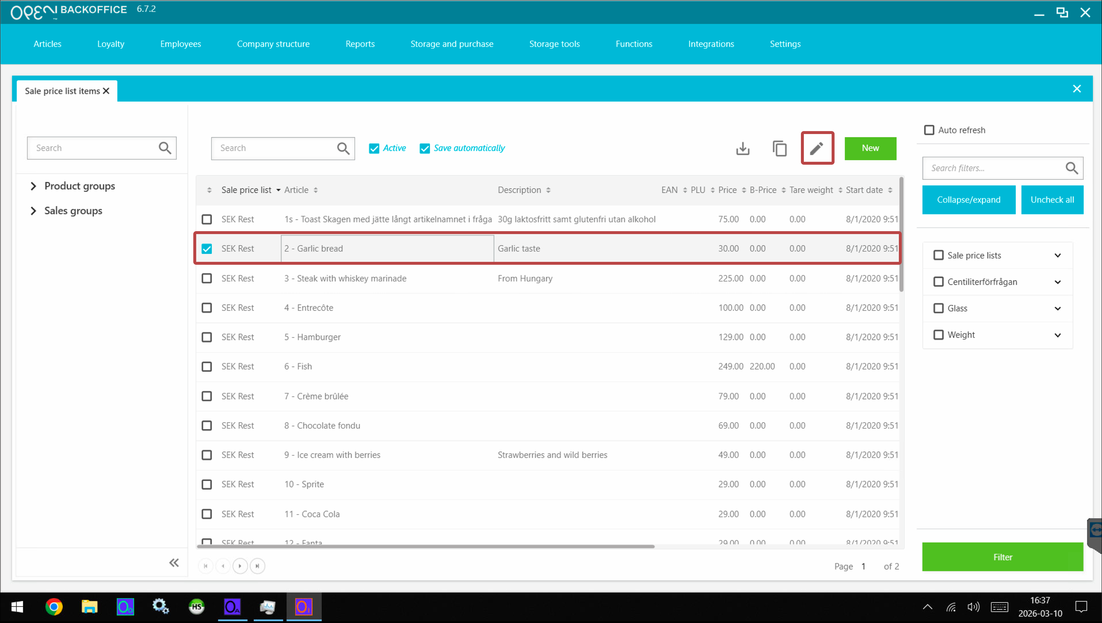Expand the Weight filter chevron
Viewport: 1102px width, 623px height.
pos(1057,335)
